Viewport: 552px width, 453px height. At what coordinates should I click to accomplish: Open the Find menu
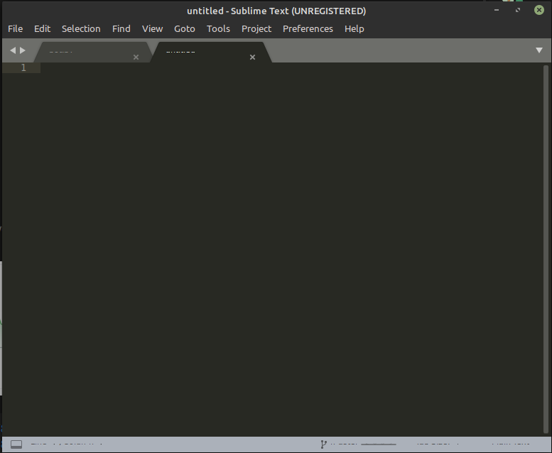121,28
